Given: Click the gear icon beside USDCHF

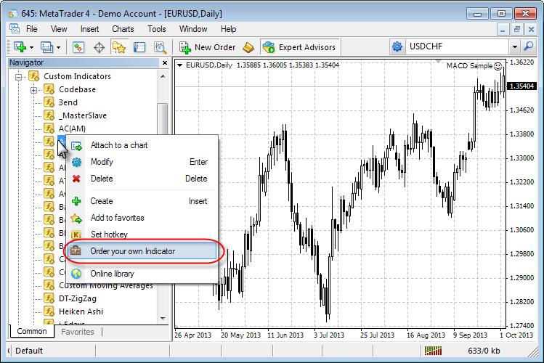Looking at the screenshot, I should (x=397, y=46).
